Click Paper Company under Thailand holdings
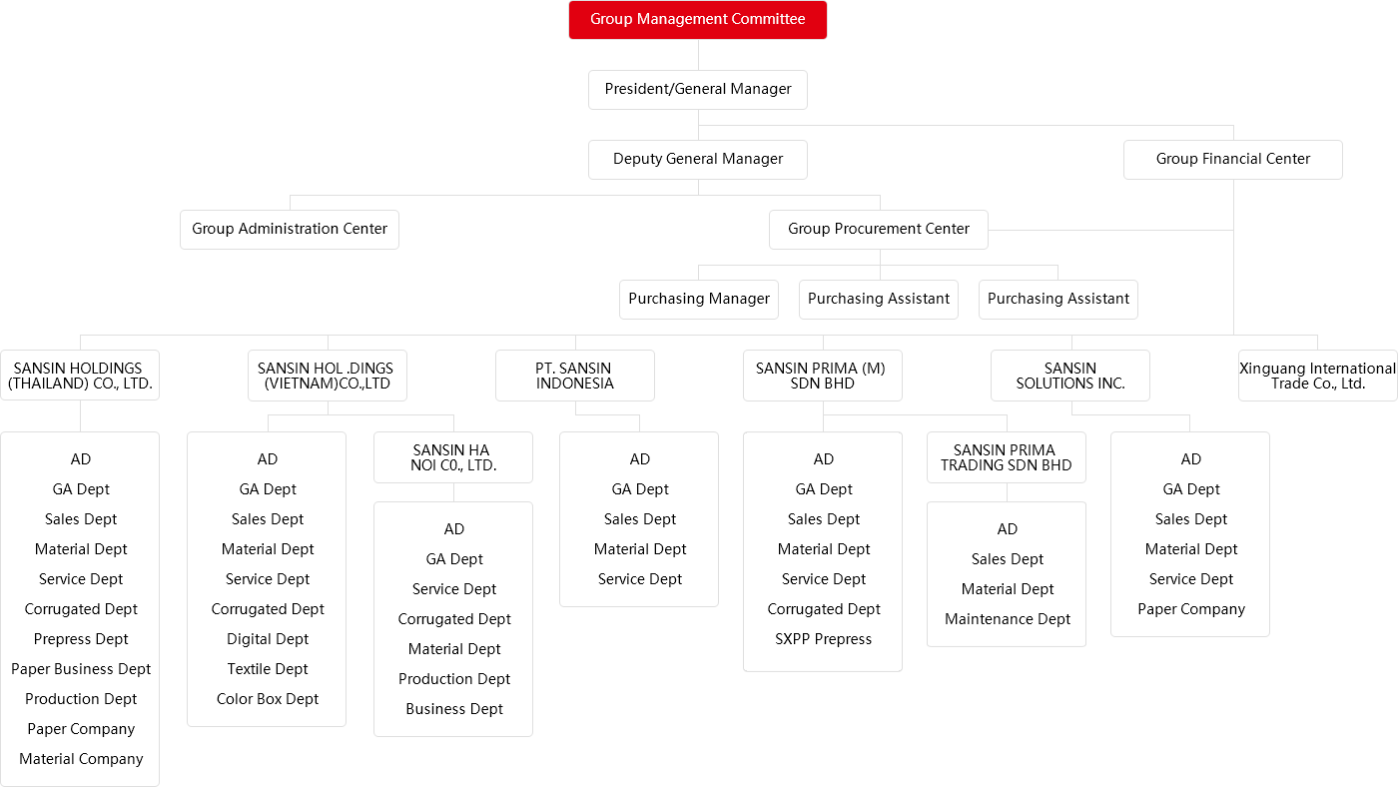Image resolution: width=1398 pixels, height=787 pixels. (x=81, y=729)
